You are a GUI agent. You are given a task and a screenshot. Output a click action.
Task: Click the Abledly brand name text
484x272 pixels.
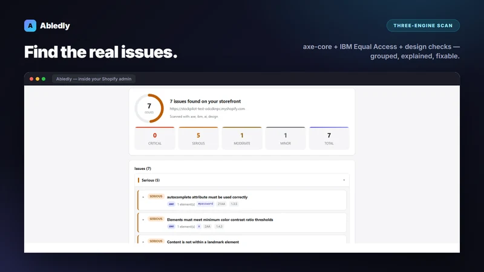[x=55, y=25]
